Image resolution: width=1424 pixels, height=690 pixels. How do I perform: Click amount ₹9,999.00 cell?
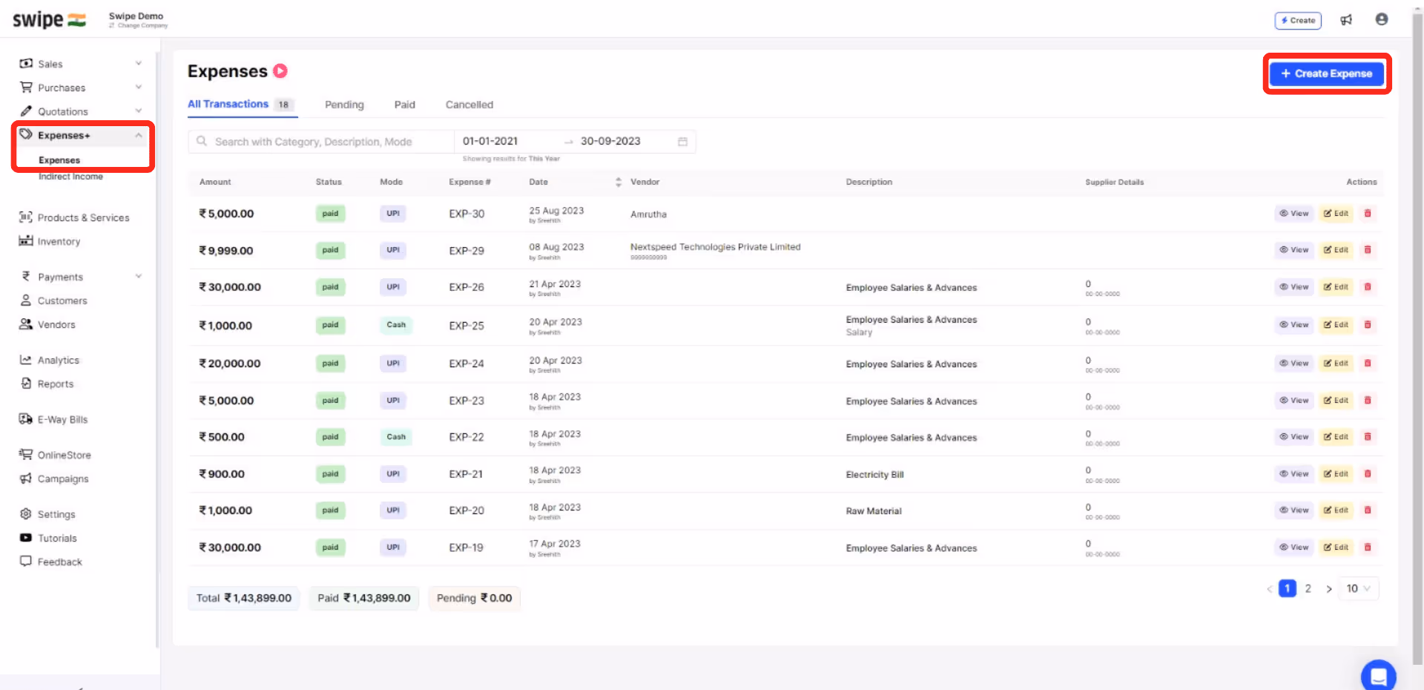[x=226, y=251]
